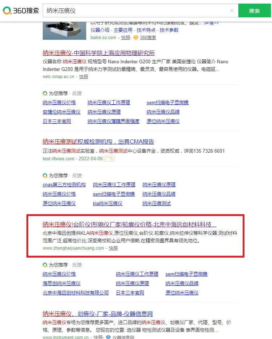Open third block suggestion 原位纳米压痕仪
This screenshot has width=272, height=339.
click(182, 293)
